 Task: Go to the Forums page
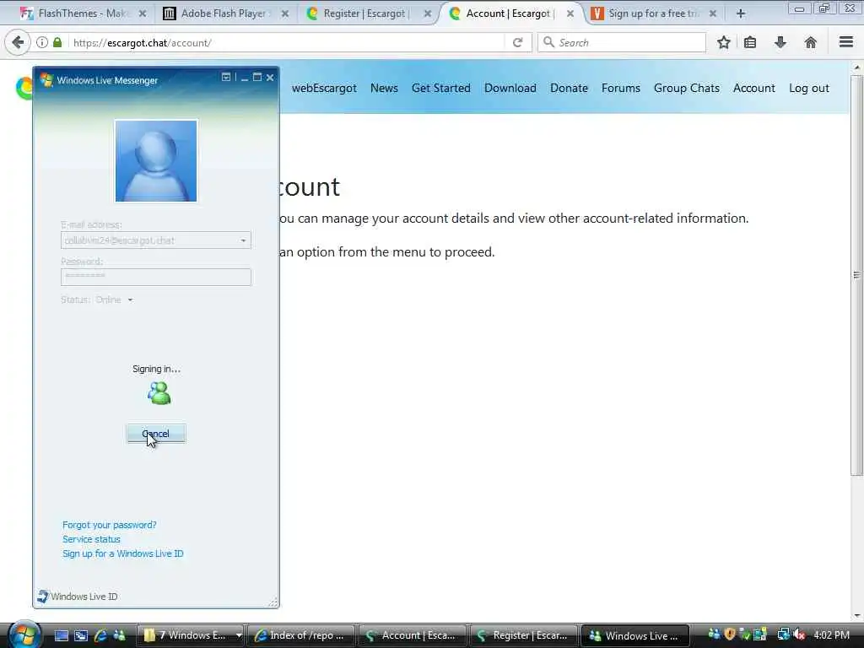[x=620, y=88]
